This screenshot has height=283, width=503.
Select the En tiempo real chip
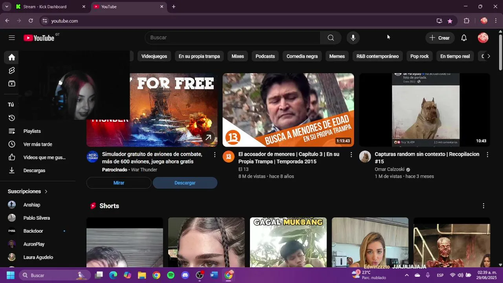(455, 56)
